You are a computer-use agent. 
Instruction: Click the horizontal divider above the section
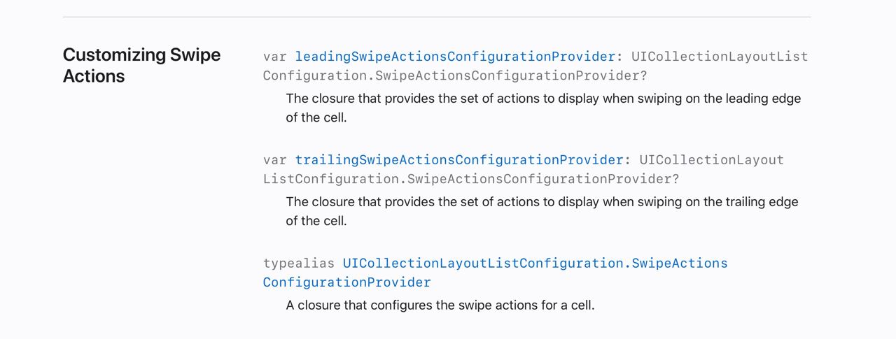437,17
